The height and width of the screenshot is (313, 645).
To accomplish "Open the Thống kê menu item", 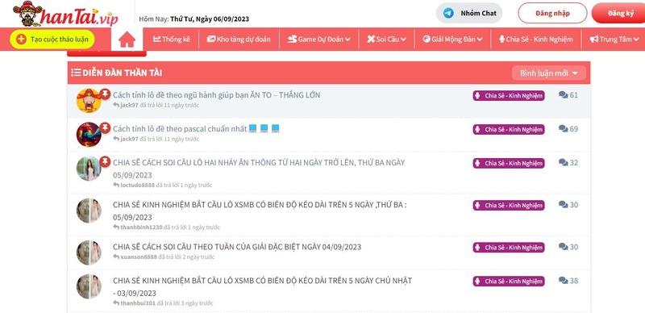I will (x=171, y=39).
